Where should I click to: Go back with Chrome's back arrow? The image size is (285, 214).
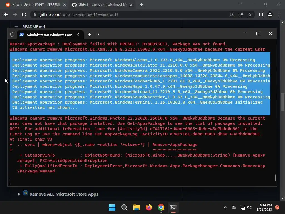[x=6, y=14]
